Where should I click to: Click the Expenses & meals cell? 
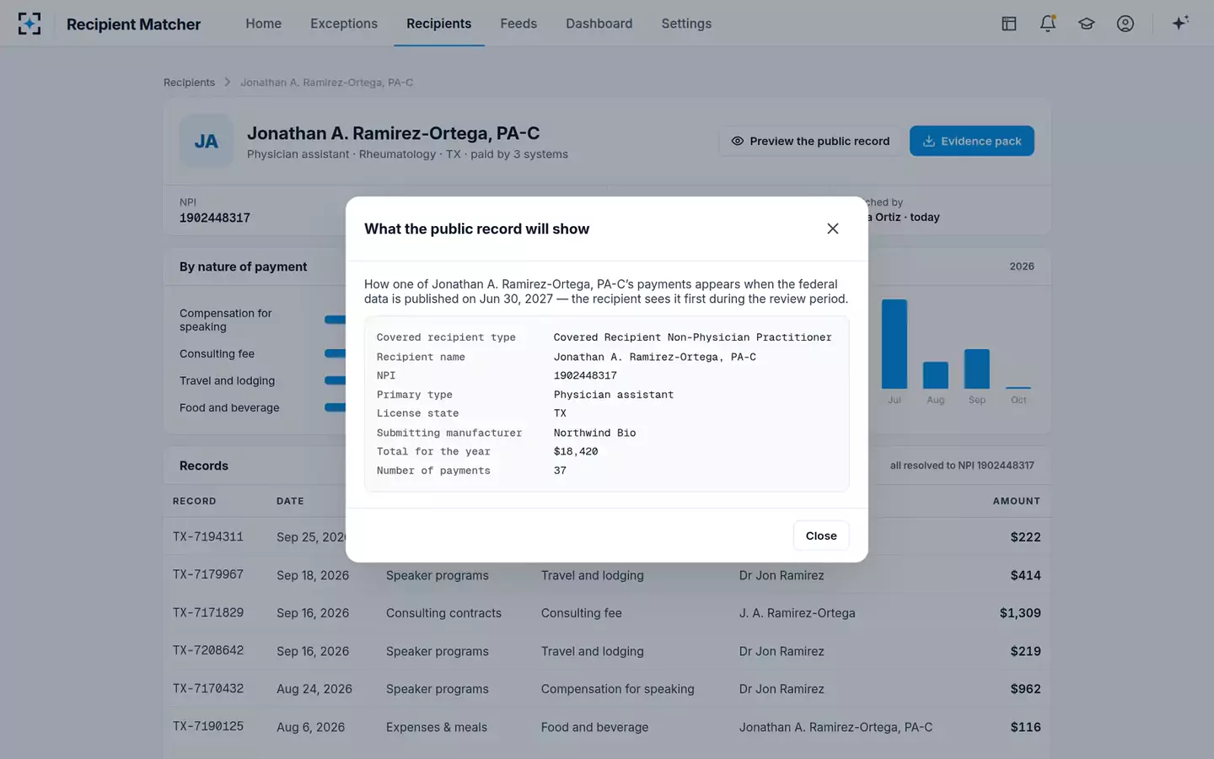click(x=437, y=727)
